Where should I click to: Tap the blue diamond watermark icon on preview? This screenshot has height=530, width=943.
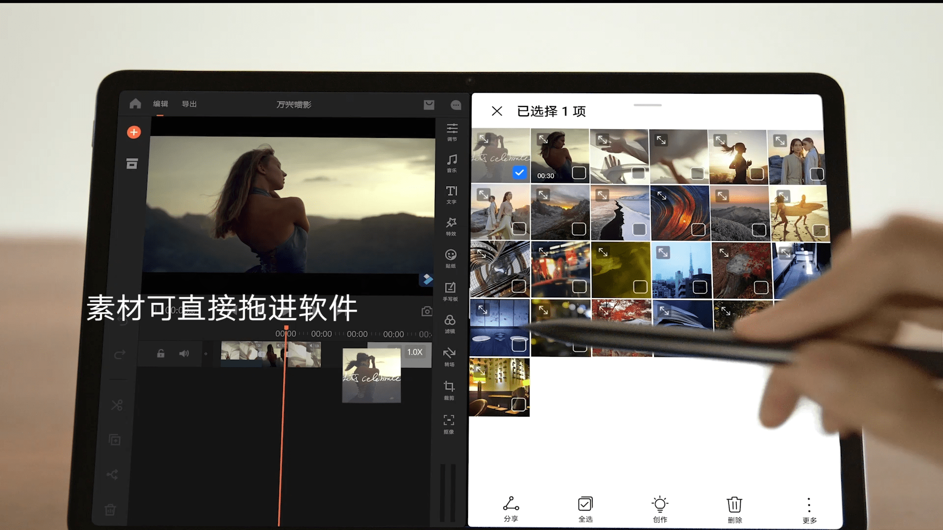click(426, 279)
